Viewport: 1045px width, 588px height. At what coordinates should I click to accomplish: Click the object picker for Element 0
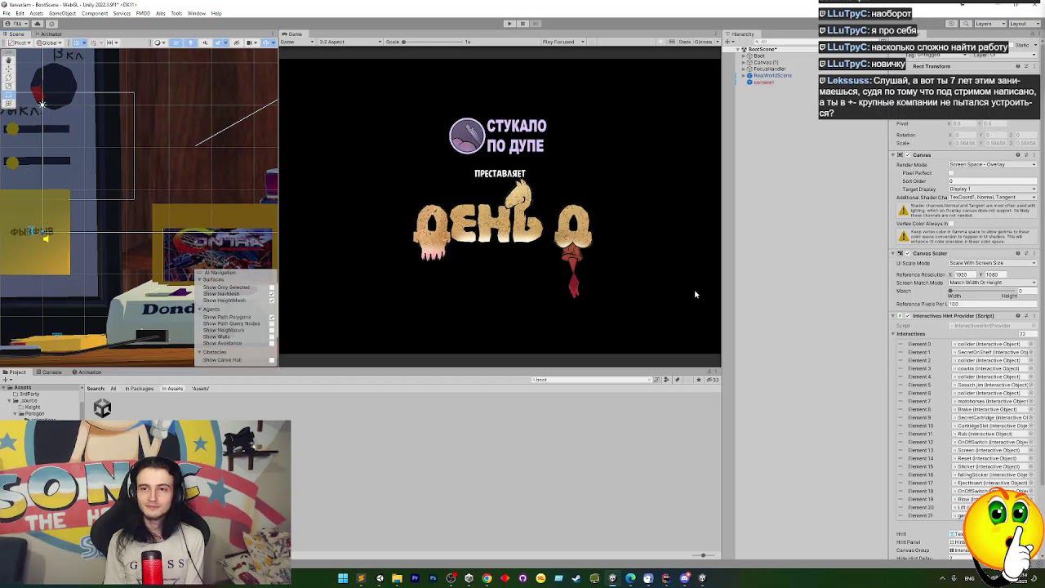pos(1031,344)
